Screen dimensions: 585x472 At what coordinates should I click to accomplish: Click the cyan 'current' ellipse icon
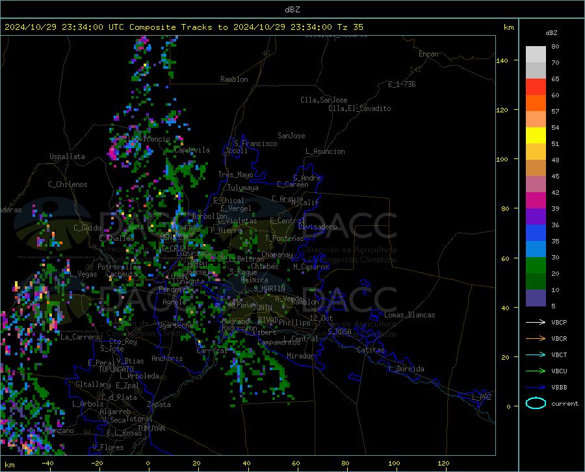(536, 403)
